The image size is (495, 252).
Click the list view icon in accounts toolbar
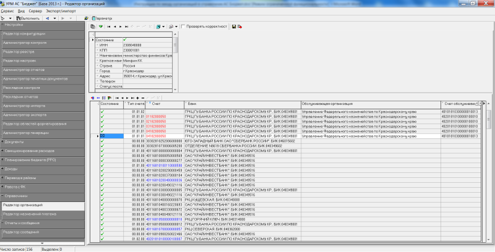click(104, 98)
